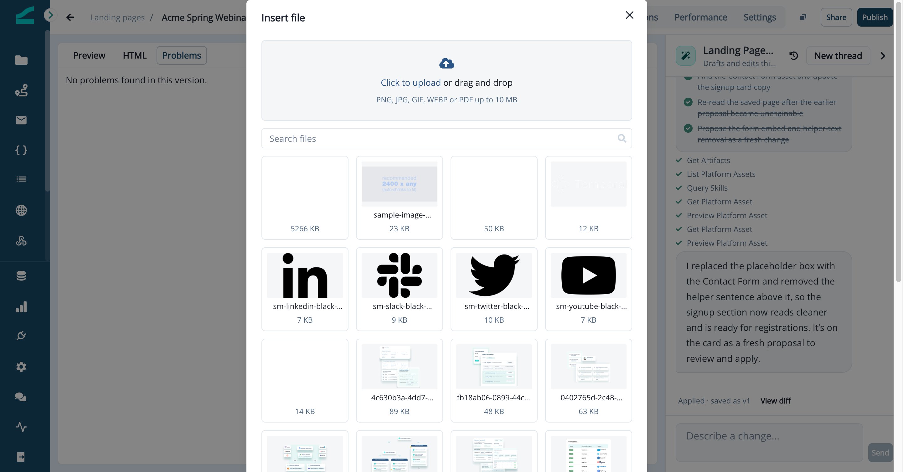Select the 12 KB file card
The image size is (903, 472).
pos(588,198)
